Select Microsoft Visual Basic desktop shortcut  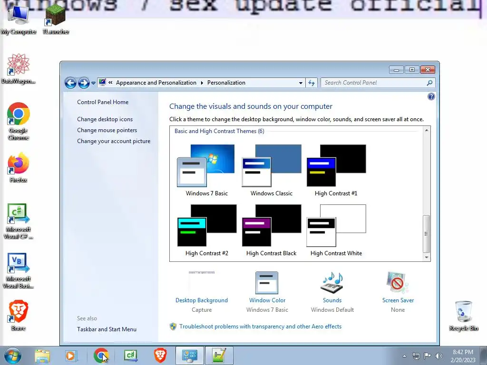[x=19, y=270]
